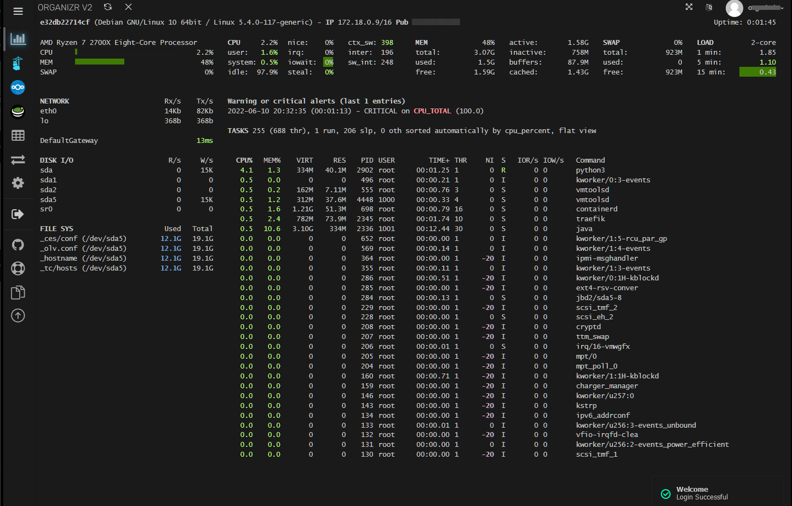Click the DISK I/O section header
Screen dimensions: 792x506
56,160
